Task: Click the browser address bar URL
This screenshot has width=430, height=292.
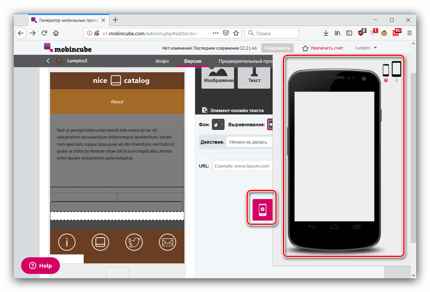Action: click(150, 33)
